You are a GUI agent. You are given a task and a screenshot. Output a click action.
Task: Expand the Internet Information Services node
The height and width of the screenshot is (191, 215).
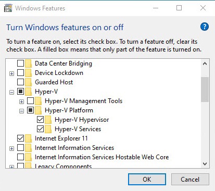coord(11,148)
